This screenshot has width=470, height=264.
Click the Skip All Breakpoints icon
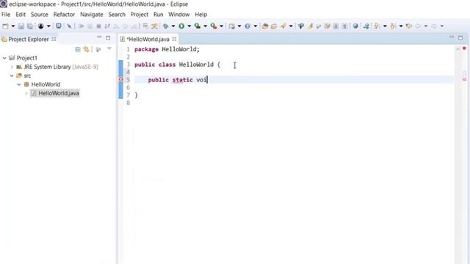pos(69,26)
